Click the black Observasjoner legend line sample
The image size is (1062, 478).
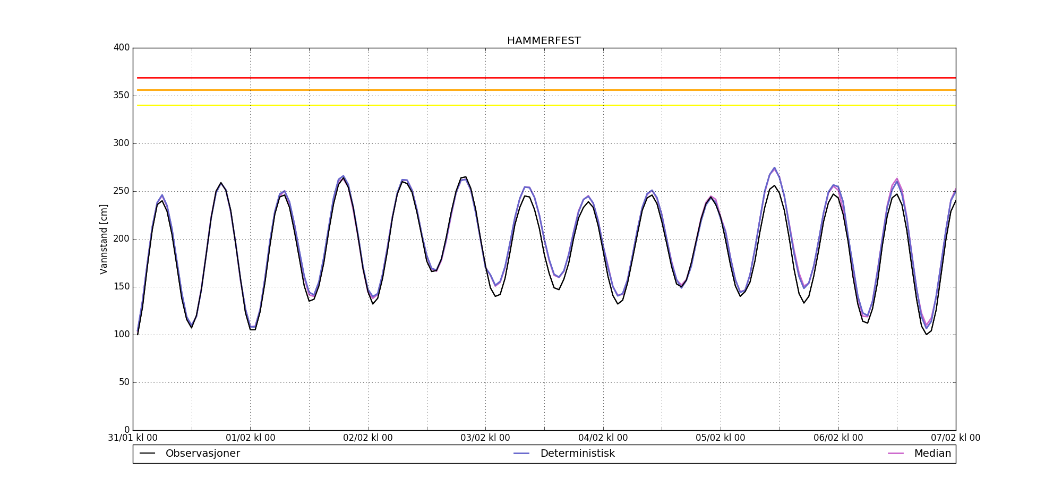pyautogui.click(x=147, y=454)
